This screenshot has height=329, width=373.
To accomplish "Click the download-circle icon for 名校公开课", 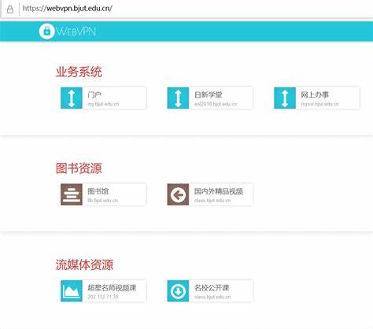I will pos(178,291).
